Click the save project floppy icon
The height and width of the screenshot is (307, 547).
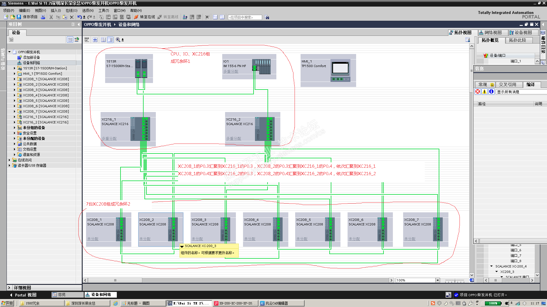point(19,17)
